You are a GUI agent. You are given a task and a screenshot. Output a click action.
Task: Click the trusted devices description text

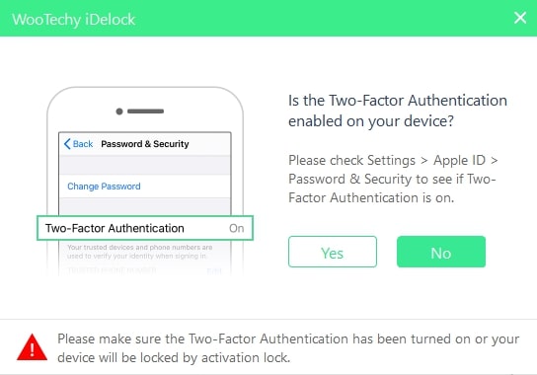tap(140, 252)
